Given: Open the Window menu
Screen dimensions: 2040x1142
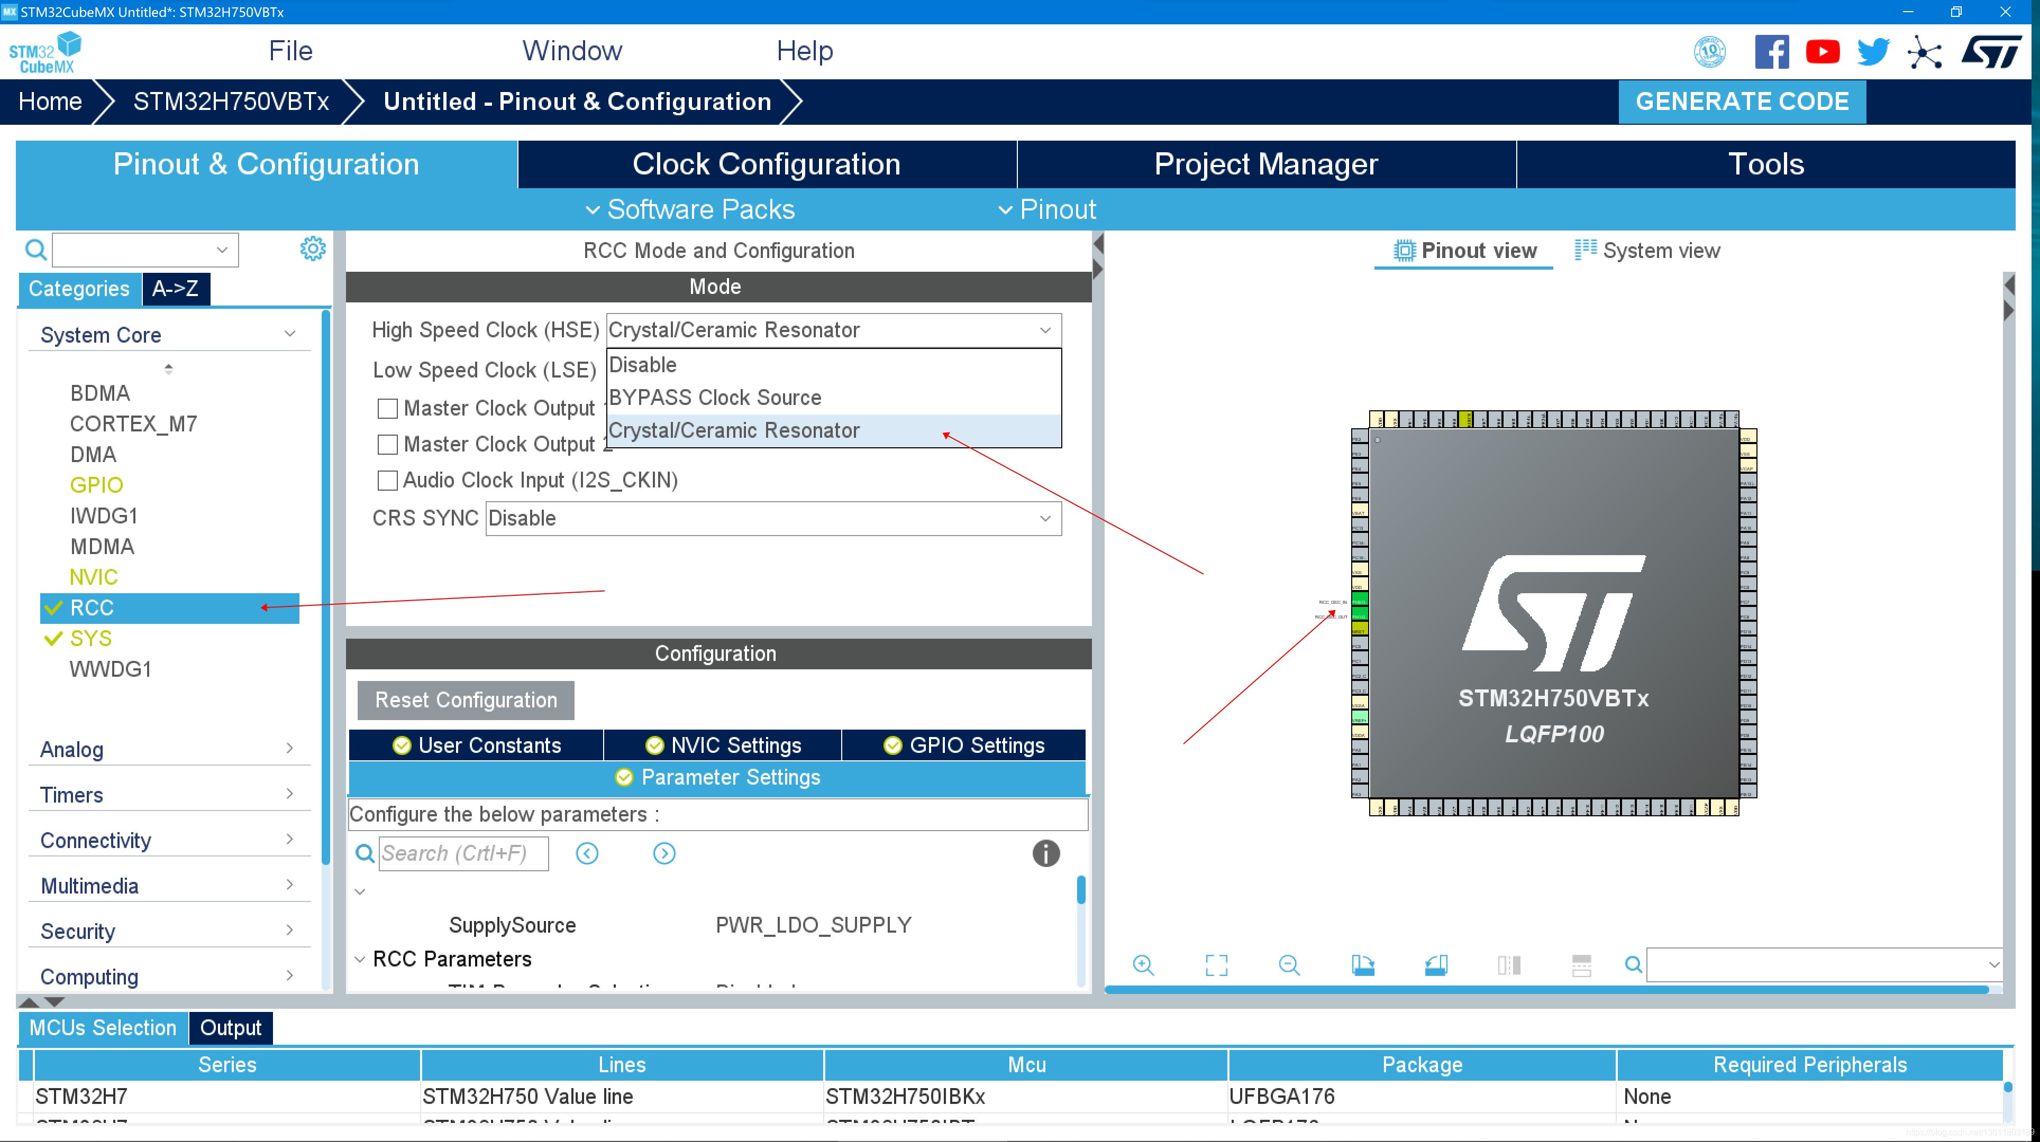Looking at the screenshot, I should point(572,51).
